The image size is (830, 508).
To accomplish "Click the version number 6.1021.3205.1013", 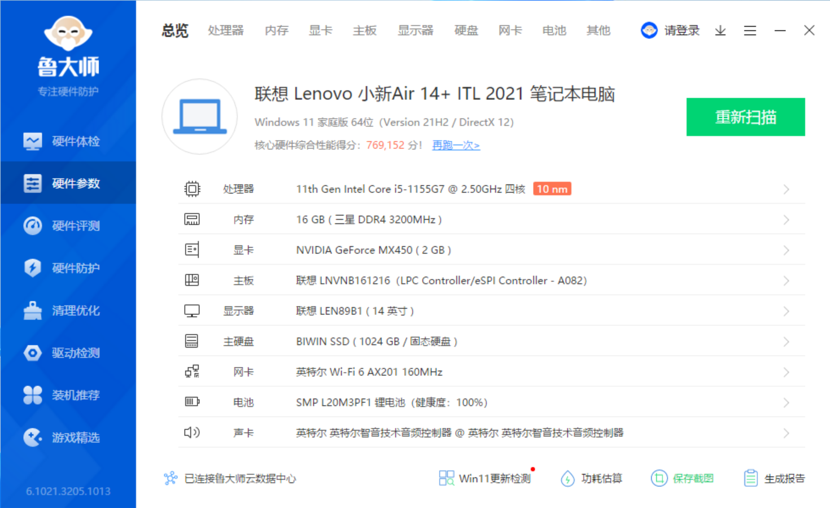I will click(x=68, y=491).
